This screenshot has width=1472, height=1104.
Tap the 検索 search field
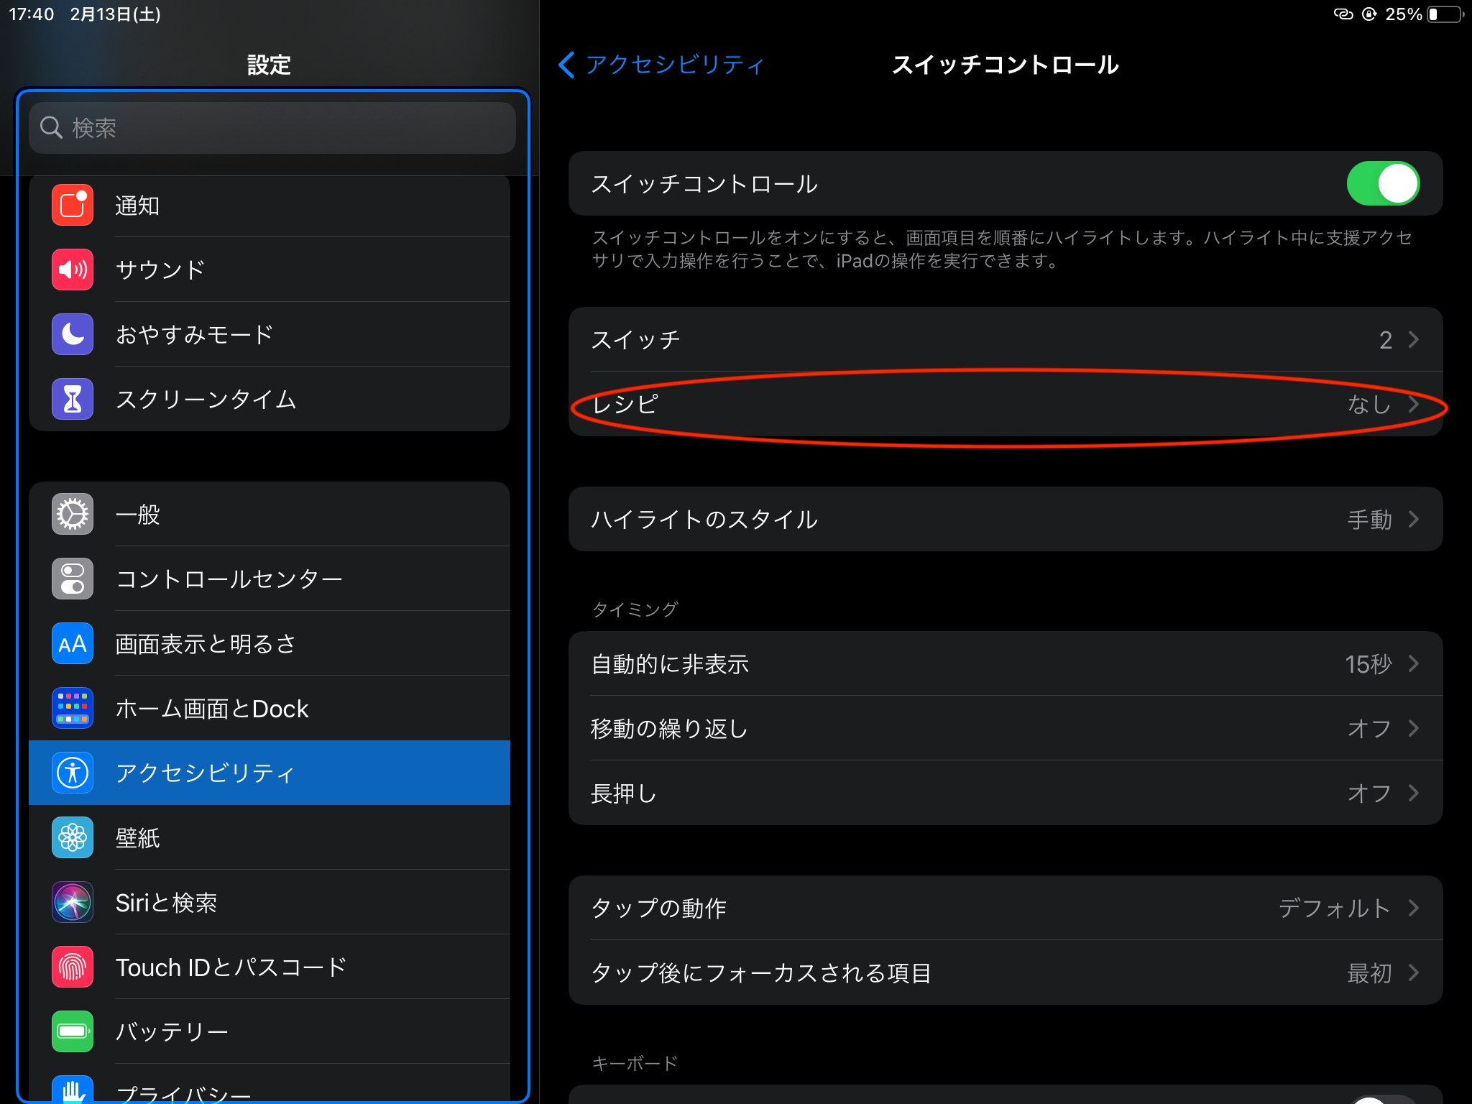tap(272, 127)
